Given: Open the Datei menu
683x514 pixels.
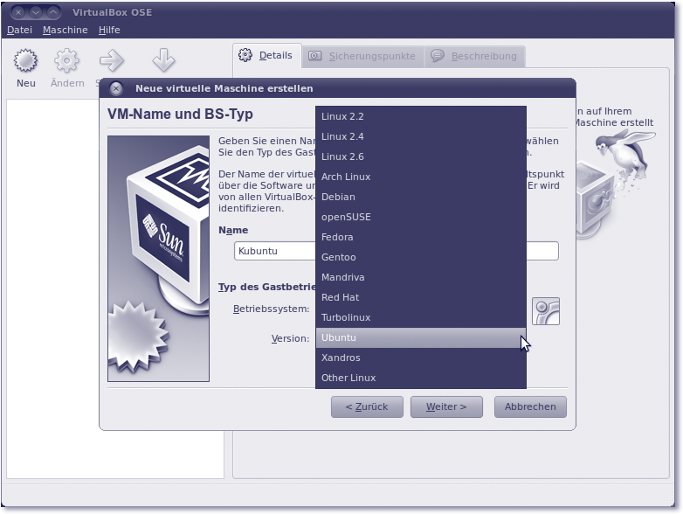Looking at the screenshot, I should click(19, 30).
